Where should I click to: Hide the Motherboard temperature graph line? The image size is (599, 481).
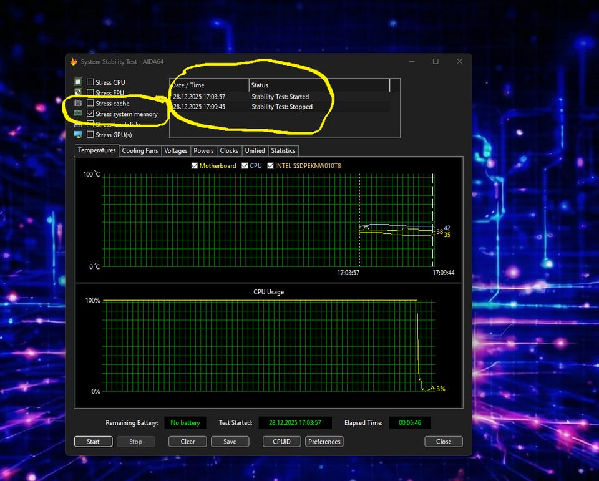point(195,166)
